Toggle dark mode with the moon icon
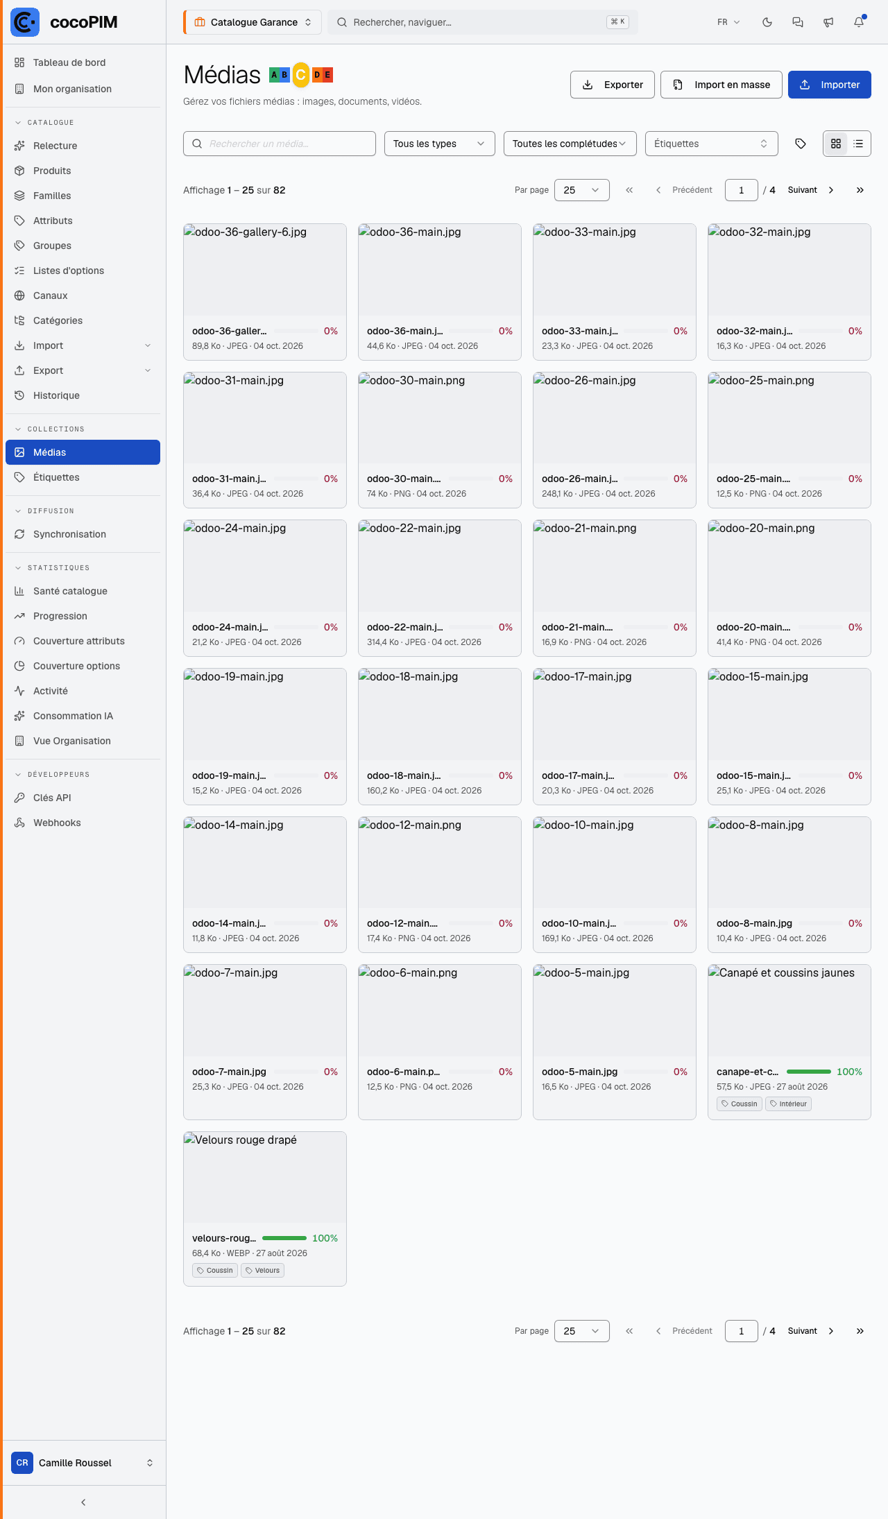The height and width of the screenshot is (1519, 888). 767,22
